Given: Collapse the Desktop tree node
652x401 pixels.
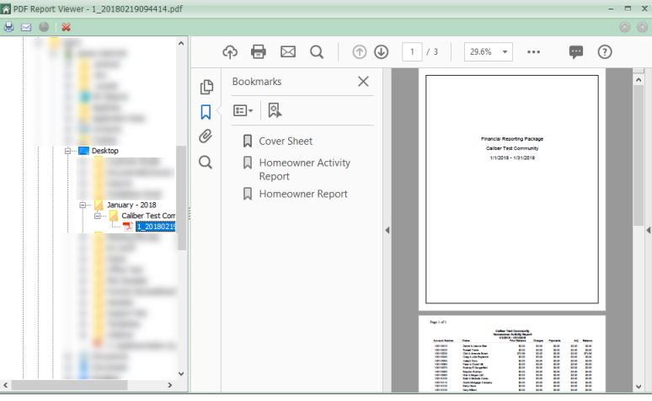Looking at the screenshot, I should (x=68, y=151).
